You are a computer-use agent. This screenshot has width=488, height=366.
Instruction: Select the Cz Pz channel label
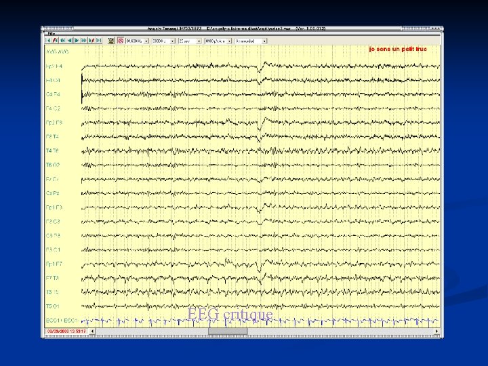click(x=52, y=193)
